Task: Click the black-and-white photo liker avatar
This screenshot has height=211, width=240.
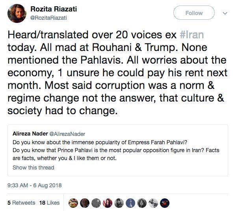Action: pyautogui.click(x=153, y=203)
